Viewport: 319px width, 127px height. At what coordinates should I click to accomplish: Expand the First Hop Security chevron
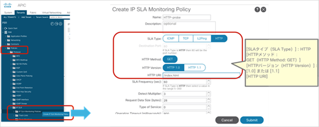tap(11, 92)
